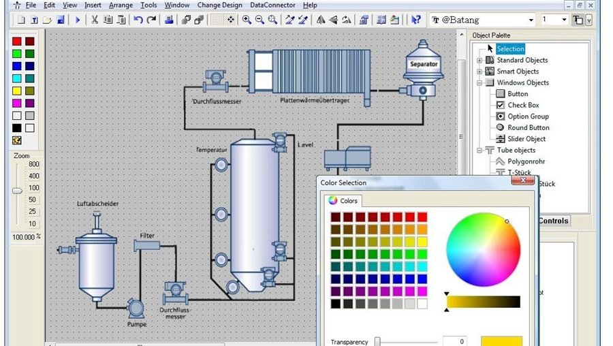Collapse the Windows Objects tree node
The width and height of the screenshot is (613, 346).
480,83
